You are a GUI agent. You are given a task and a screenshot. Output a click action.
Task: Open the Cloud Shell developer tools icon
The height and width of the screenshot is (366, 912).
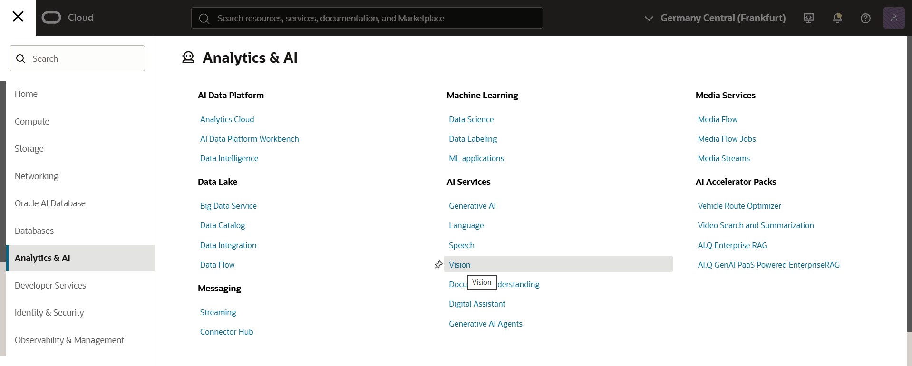pyautogui.click(x=808, y=18)
